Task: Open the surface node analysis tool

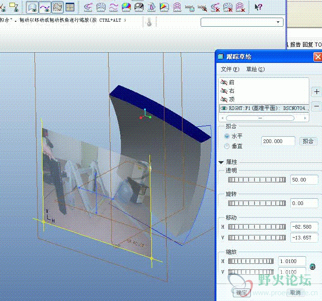Action: (x=177, y=7)
